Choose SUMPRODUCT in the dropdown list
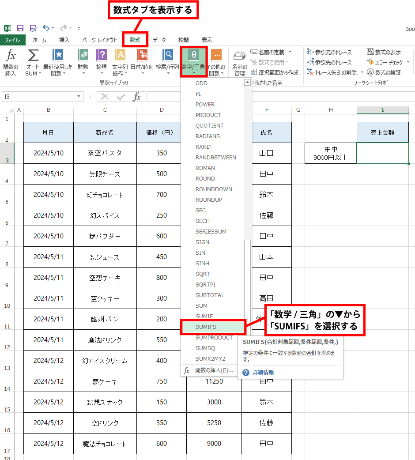This screenshot has width=415, height=460. pyautogui.click(x=212, y=338)
